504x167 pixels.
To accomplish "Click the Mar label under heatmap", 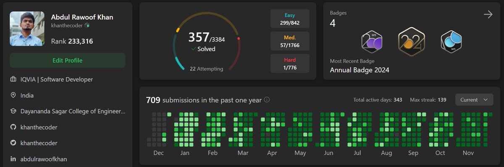I will pos(243,153).
